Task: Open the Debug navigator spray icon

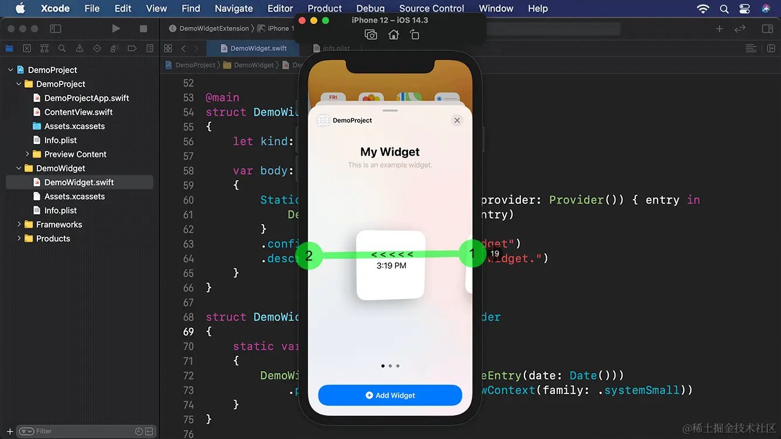Action: click(115, 49)
